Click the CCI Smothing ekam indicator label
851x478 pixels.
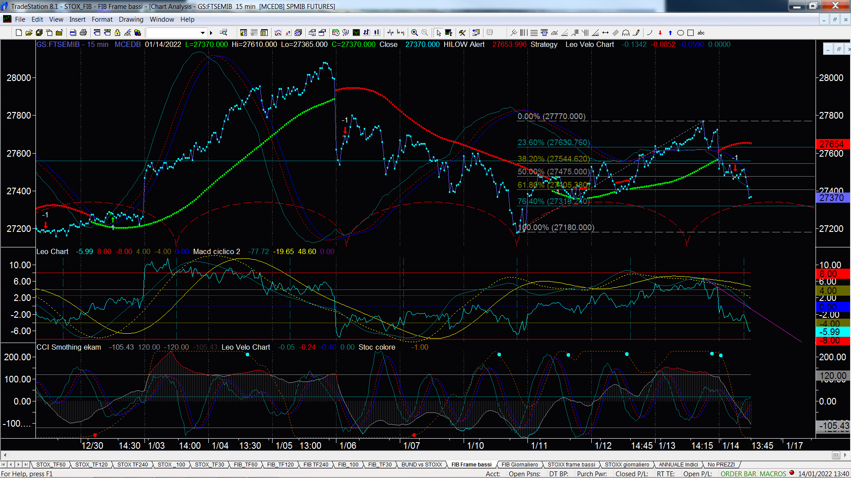69,347
